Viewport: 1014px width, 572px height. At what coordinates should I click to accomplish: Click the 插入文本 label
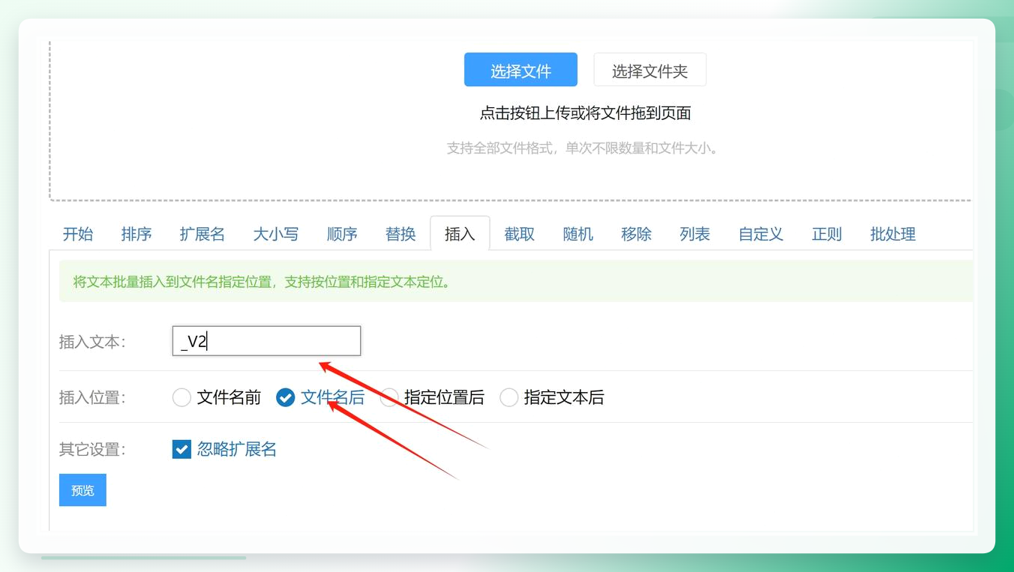coord(92,342)
